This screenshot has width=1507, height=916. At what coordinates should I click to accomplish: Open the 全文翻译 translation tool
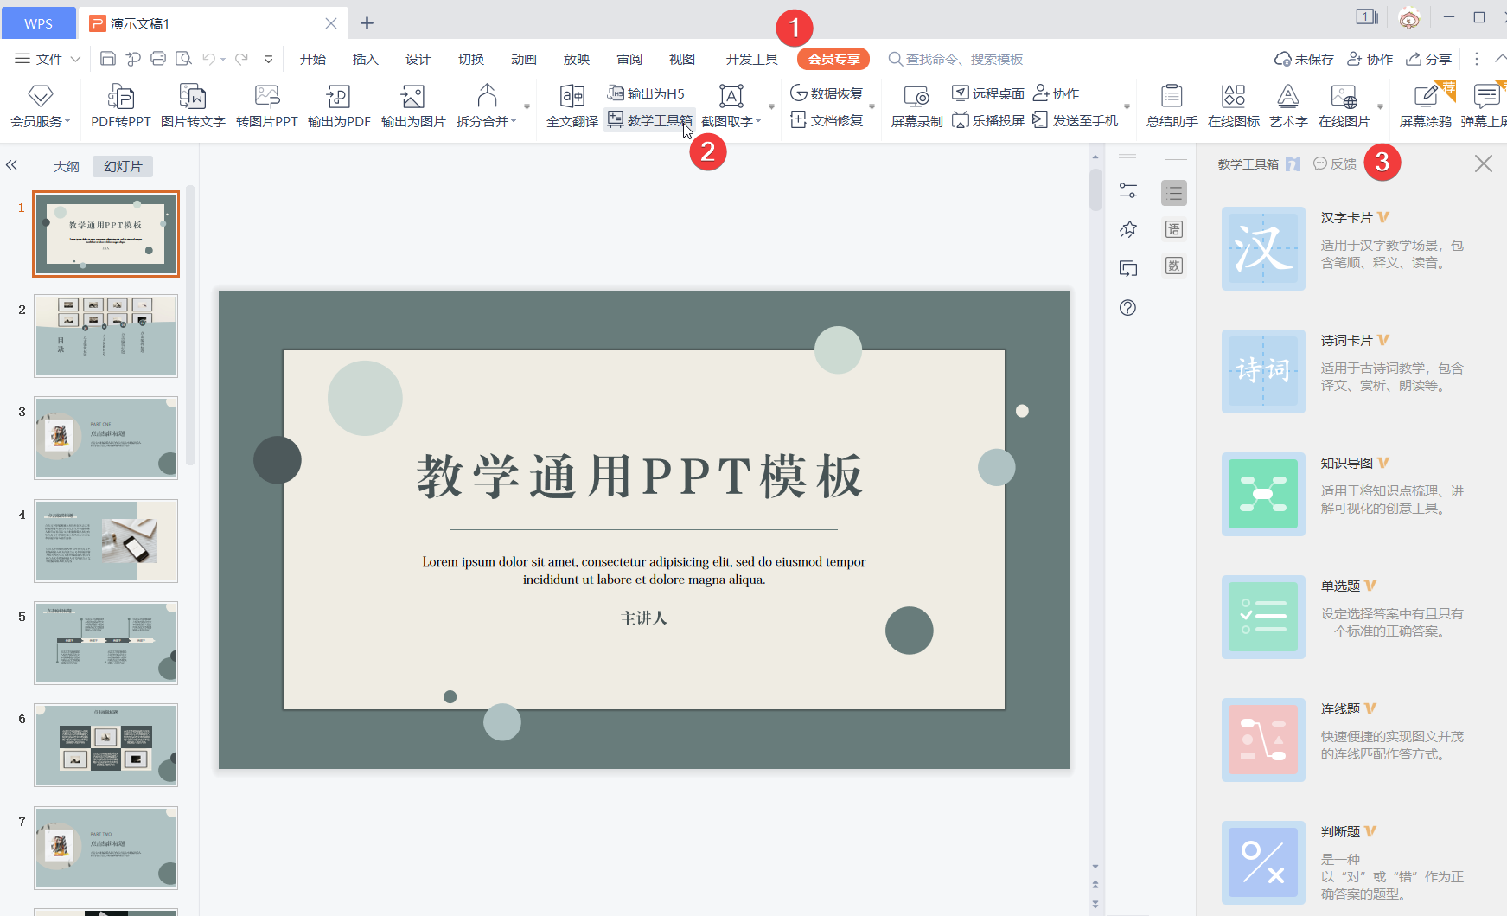tap(572, 106)
